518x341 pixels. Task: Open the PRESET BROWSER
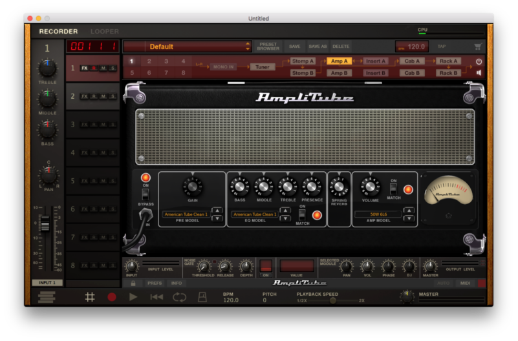[268, 46]
